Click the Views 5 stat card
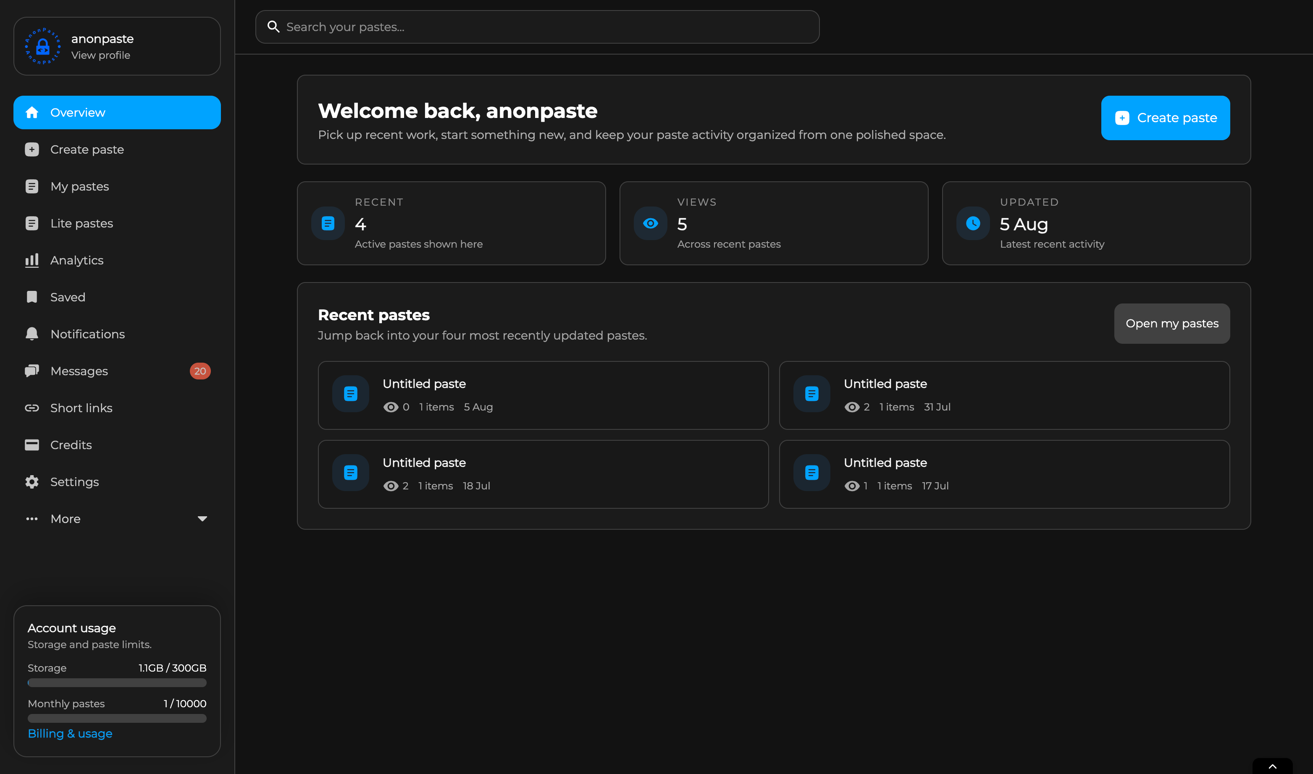The height and width of the screenshot is (774, 1313). click(773, 223)
